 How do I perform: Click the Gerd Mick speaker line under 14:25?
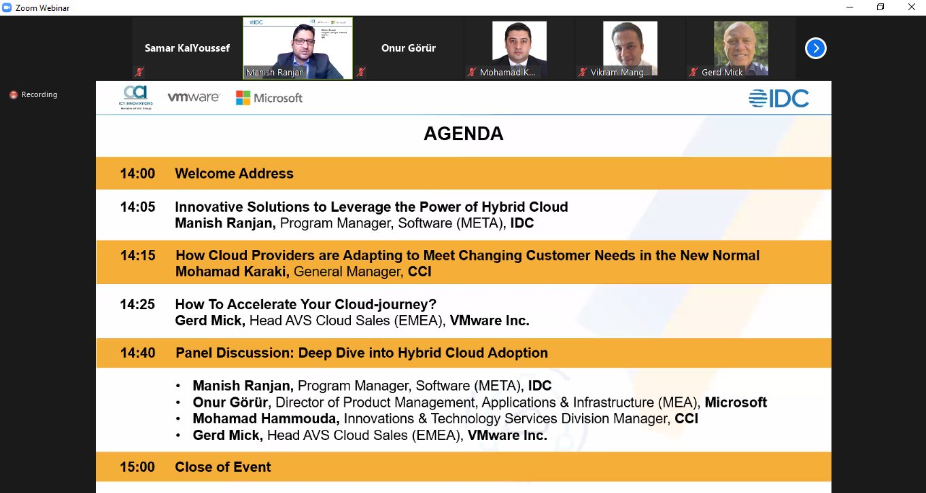352,321
